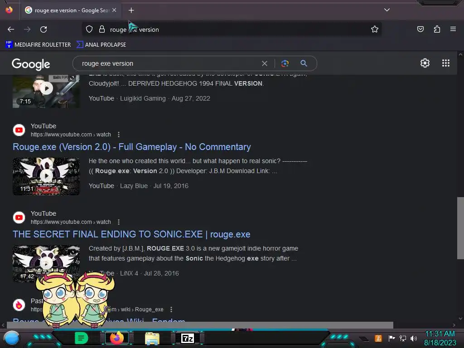
Task: Close the rouge exe version tab
Action: 114,10
